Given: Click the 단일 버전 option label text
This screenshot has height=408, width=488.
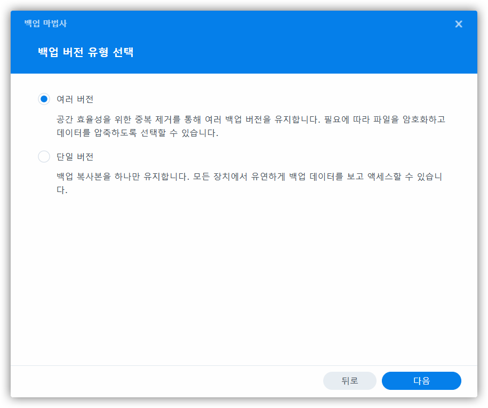Looking at the screenshot, I should click(75, 157).
